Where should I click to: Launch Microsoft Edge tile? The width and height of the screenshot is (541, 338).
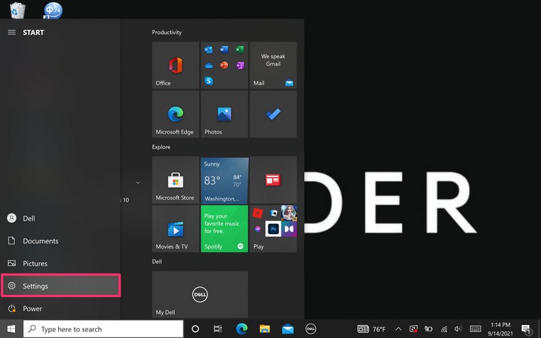[x=175, y=114]
